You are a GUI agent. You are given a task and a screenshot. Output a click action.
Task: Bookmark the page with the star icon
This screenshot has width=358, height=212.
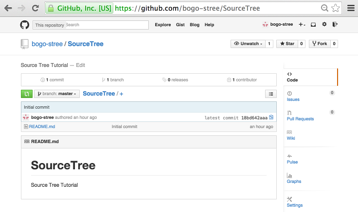(x=336, y=8)
